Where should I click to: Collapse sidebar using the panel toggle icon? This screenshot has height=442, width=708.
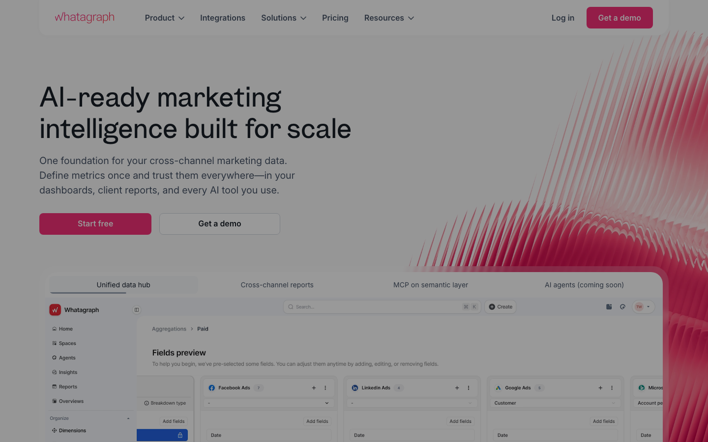137,310
